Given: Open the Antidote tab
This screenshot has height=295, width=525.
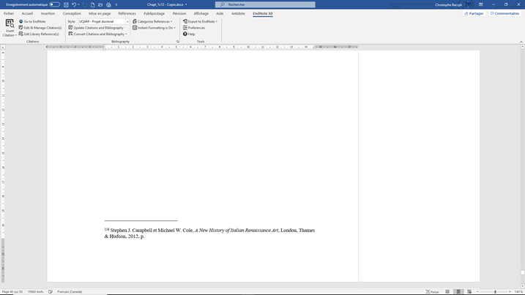Looking at the screenshot, I should [238, 13].
